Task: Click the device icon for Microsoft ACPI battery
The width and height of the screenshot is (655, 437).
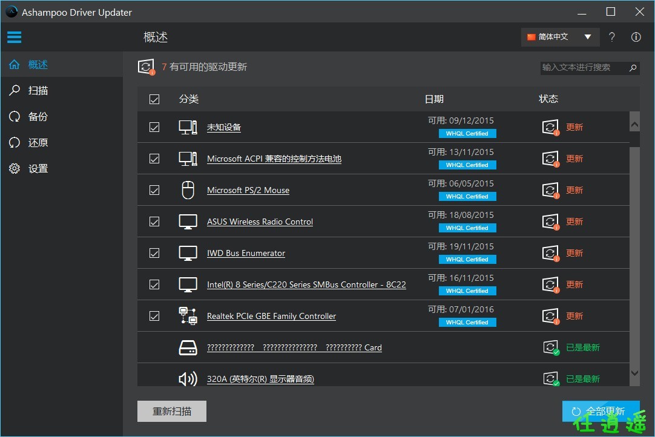Action: pyautogui.click(x=188, y=159)
